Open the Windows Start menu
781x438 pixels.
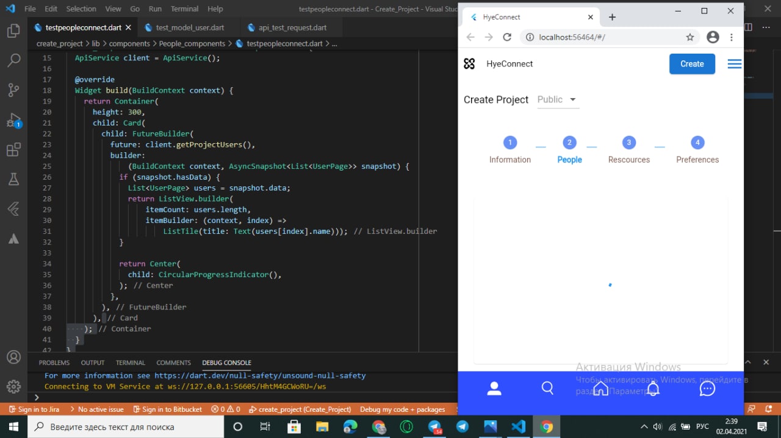tap(13, 426)
